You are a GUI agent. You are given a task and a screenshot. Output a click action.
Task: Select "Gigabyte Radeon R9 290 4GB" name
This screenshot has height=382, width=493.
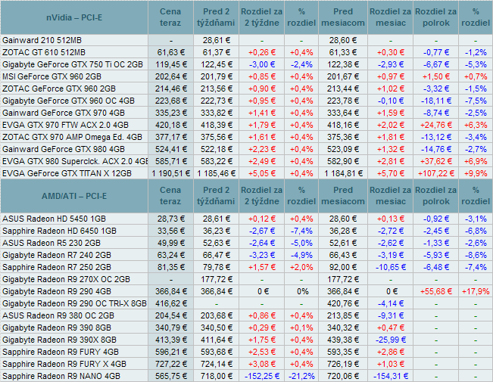(57, 291)
